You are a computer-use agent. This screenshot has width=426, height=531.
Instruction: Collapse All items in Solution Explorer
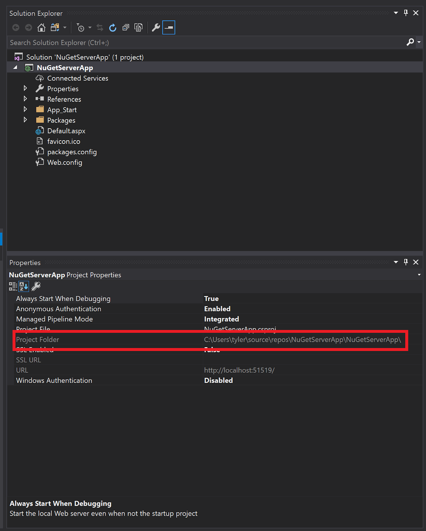(x=126, y=28)
